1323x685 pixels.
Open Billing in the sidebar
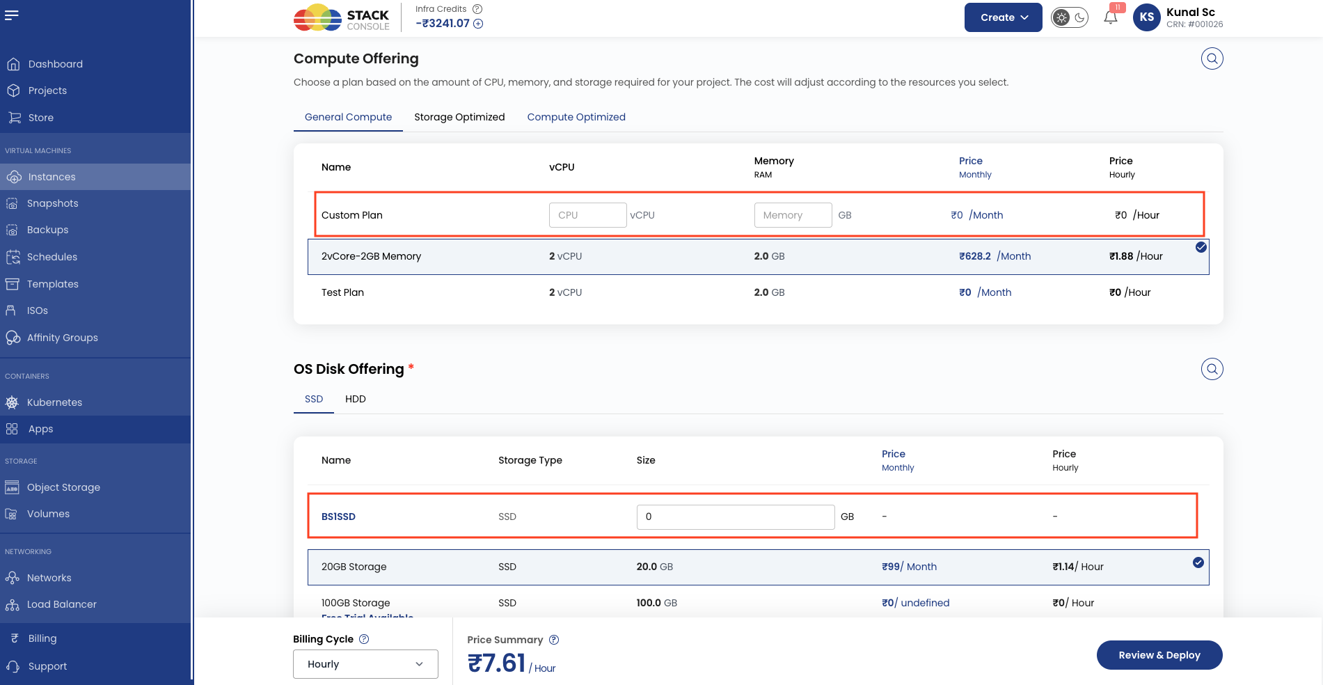(x=42, y=638)
